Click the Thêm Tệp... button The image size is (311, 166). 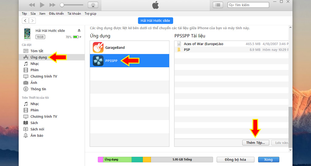click(255, 143)
